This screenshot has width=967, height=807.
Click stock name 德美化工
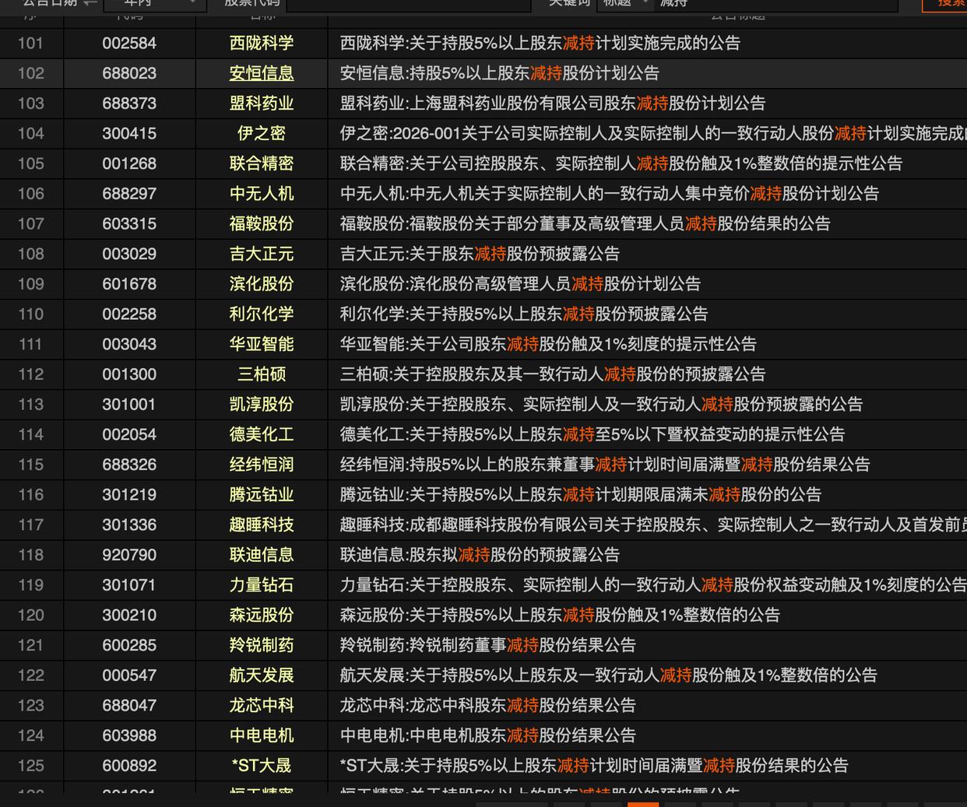tap(262, 434)
